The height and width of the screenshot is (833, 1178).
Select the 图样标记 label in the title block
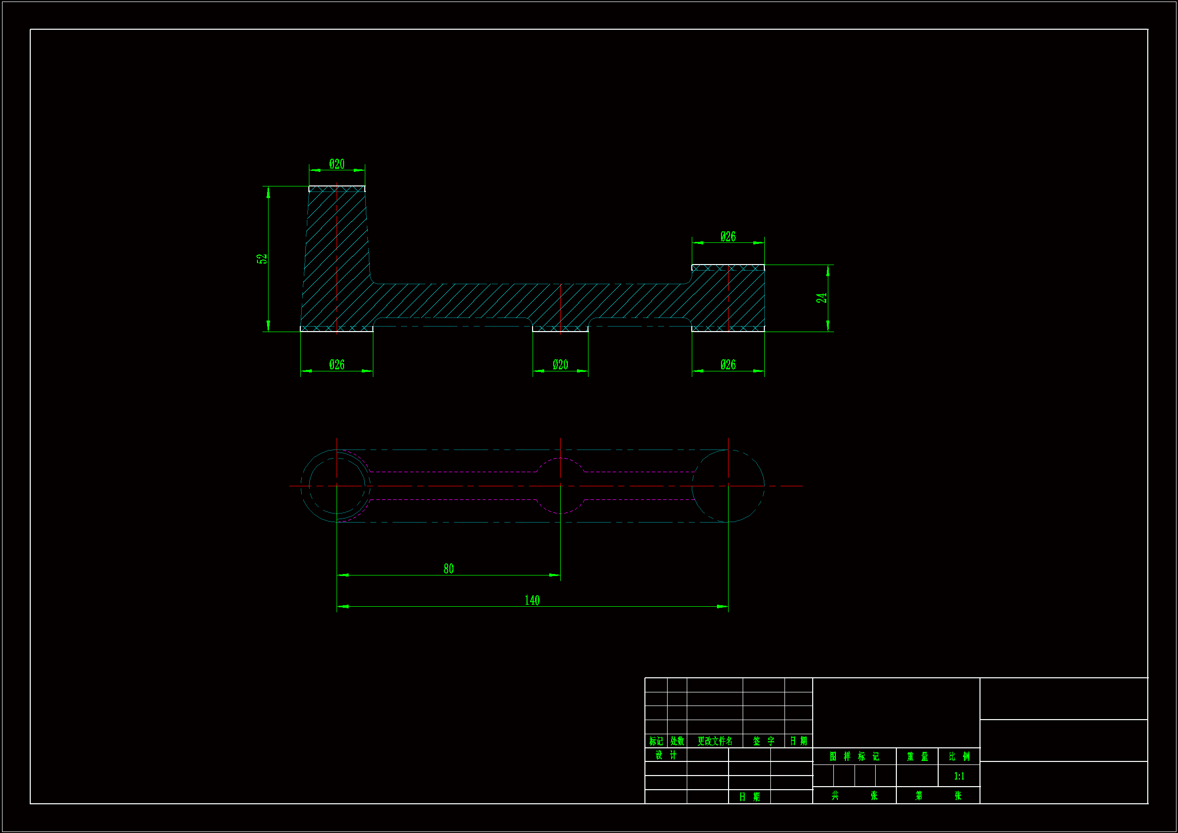click(x=854, y=756)
